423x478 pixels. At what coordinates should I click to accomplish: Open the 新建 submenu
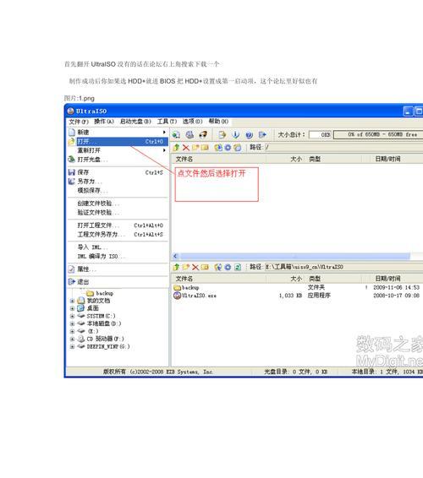pyautogui.click(x=118, y=133)
